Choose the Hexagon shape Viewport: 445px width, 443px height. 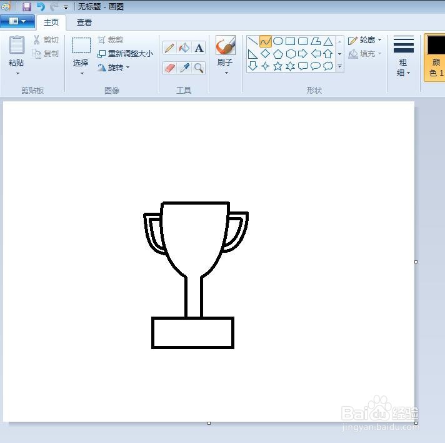click(x=291, y=54)
